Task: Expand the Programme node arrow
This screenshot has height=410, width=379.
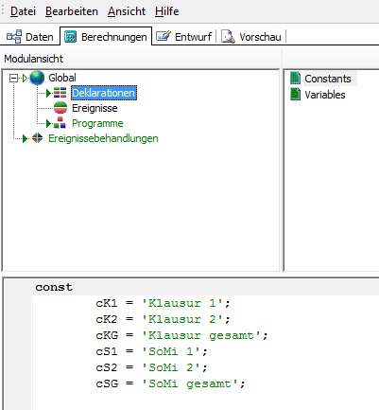Action: 48,123
